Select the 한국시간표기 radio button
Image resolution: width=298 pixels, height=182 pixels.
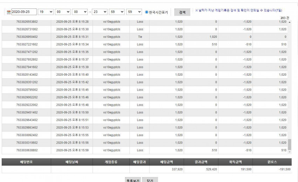147,12
